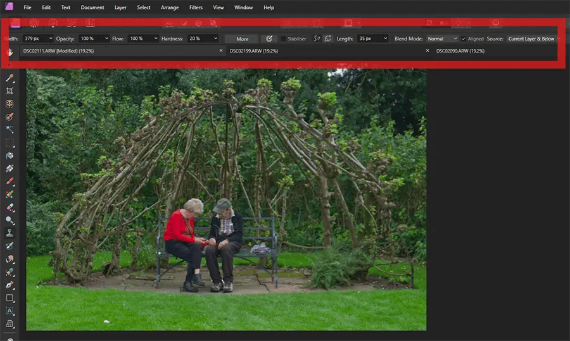Switch to the Liquify Persona
Viewport: 570px width, 341px height.
[x=34, y=23]
